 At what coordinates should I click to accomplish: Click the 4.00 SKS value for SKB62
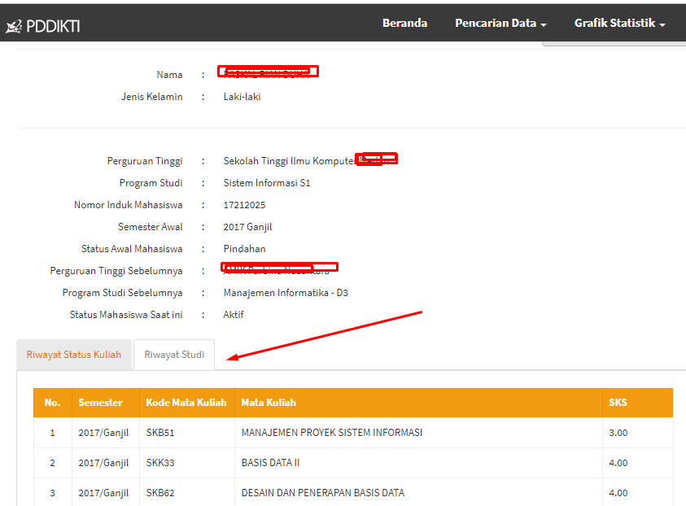pyautogui.click(x=618, y=493)
